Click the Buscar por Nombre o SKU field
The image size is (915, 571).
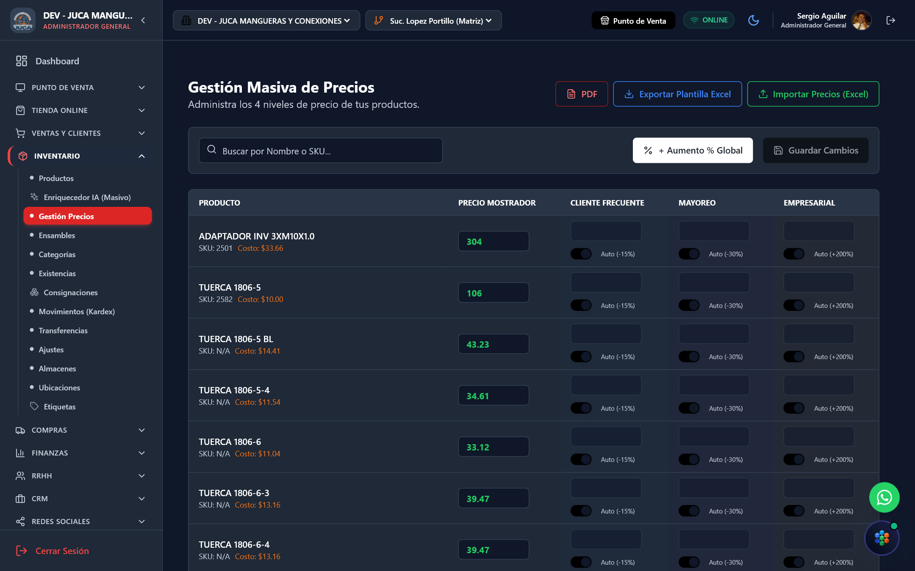[321, 150]
